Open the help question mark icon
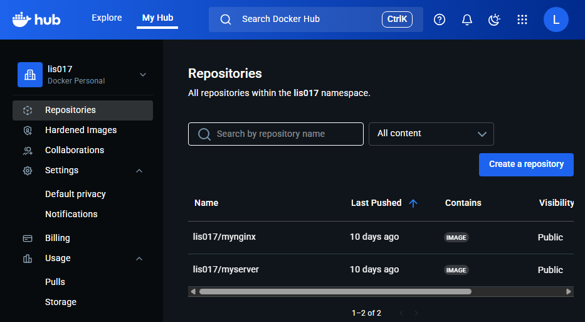 [x=440, y=19]
